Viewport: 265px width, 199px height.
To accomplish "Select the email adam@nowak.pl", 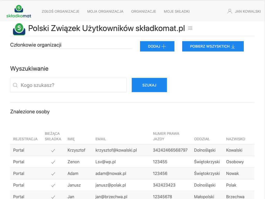I will tap(111, 173).
